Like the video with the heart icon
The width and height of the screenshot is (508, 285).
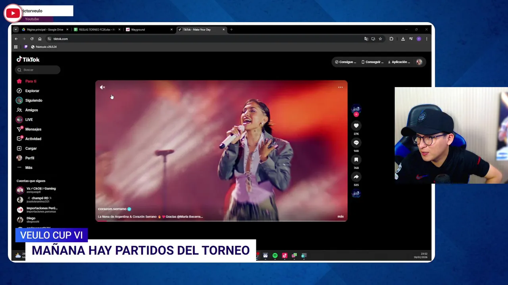[356, 125]
